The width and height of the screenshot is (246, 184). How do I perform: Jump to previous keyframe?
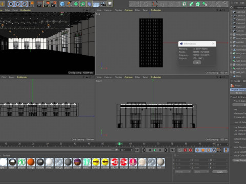(x=144, y=150)
